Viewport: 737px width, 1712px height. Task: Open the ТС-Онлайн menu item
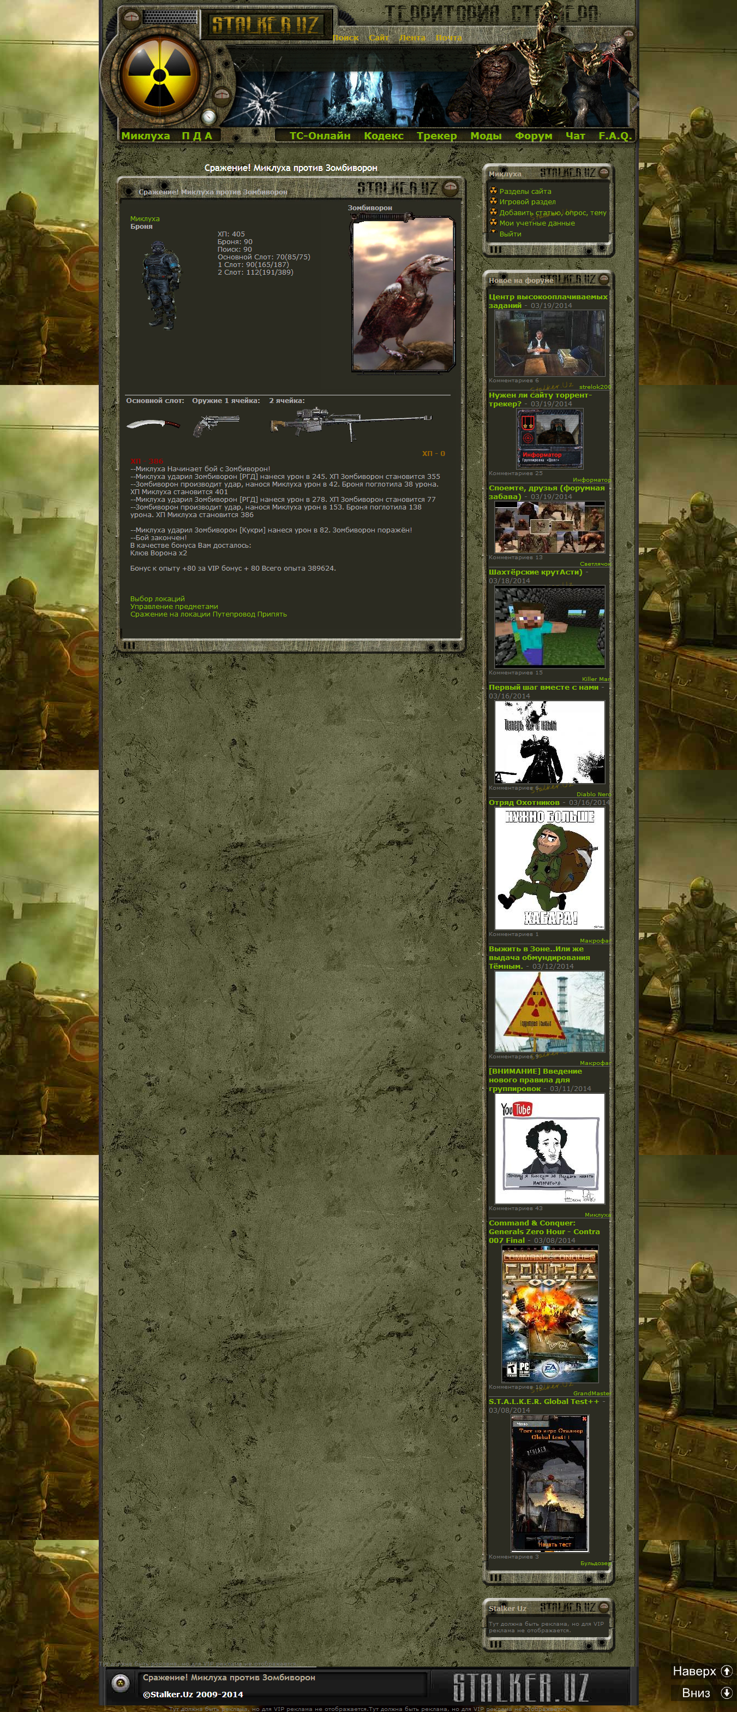pyautogui.click(x=319, y=135)
